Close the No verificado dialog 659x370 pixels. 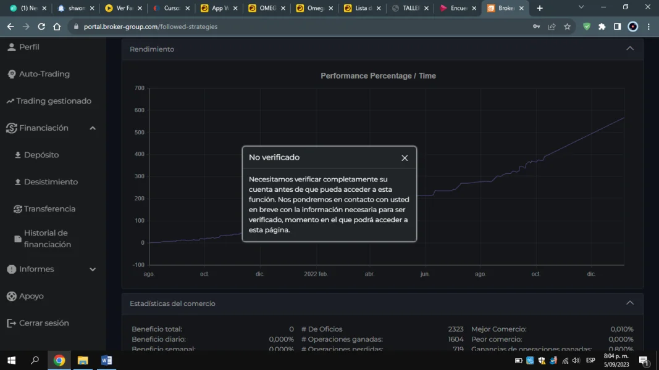[x=405, y=158]
